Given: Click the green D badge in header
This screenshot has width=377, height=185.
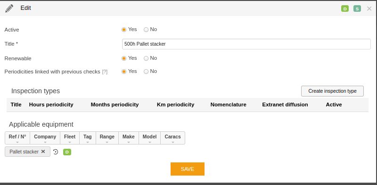Looking at the screenshot, I should pyautogui.click(x=345, y=9).
